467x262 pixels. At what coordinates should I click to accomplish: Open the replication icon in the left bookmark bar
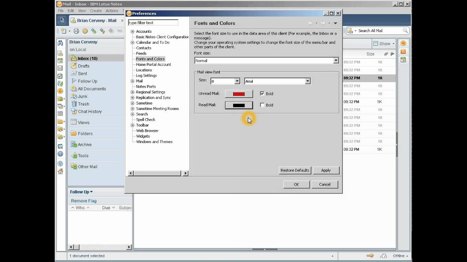pyautogui.click(x=60, y=83)
